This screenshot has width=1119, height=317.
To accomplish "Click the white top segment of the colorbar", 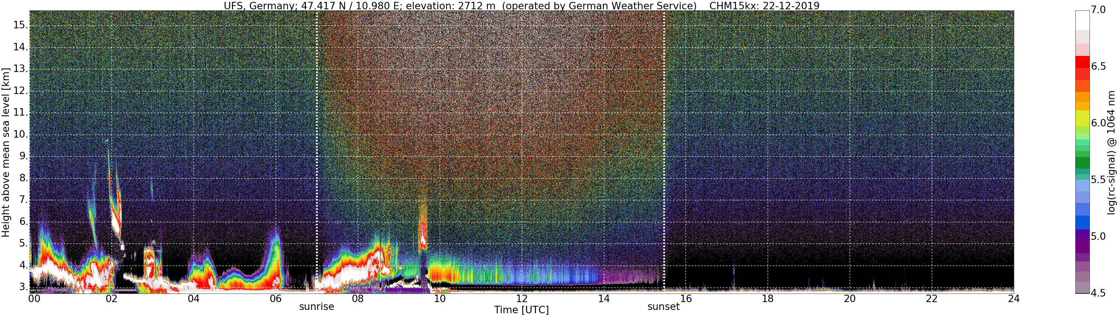I will [1082, 20].
